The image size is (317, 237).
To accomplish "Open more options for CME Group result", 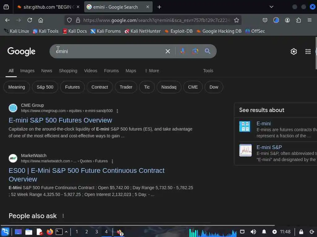I will (x=117, y=111).
